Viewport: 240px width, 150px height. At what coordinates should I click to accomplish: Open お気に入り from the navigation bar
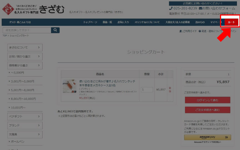point(123,22)
